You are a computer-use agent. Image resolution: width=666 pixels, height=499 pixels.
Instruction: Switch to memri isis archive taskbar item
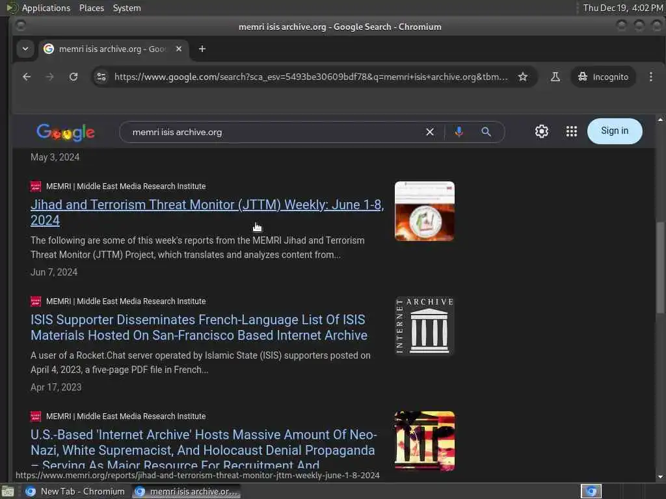coord(186,491)
